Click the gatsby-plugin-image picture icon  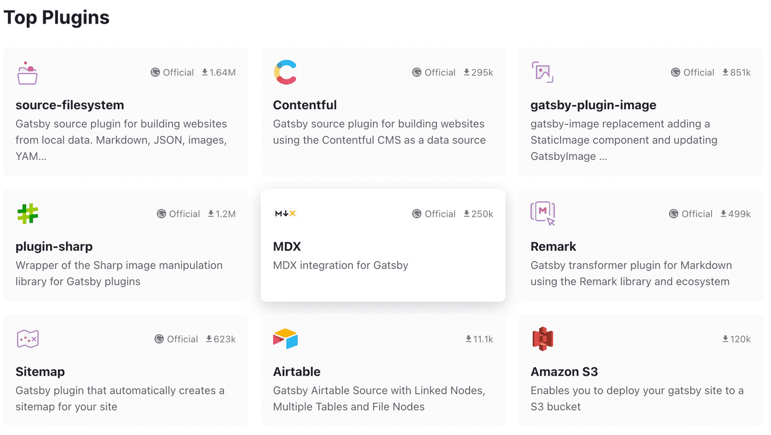pyautogui.click(x=542, y=72)
